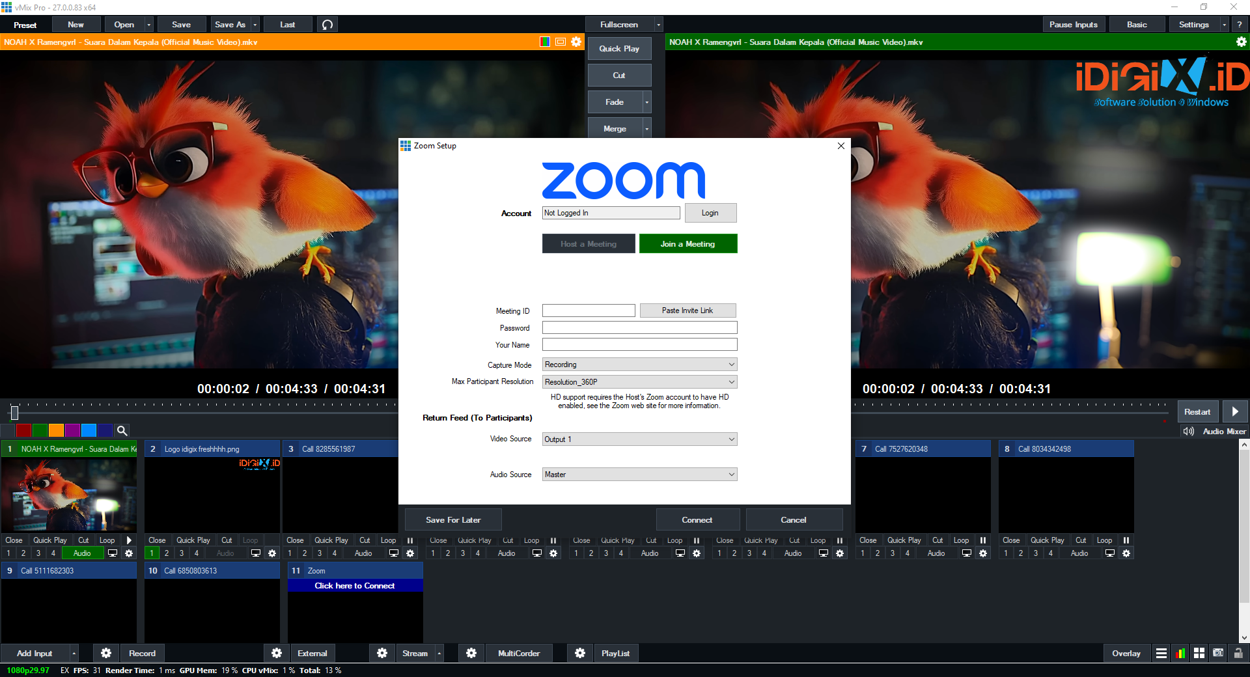The height and width of the screenshot is (677, 1250).
Task: Open settings gear for input 2
Action: coord(272,553)
